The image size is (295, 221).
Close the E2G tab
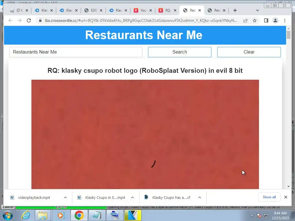[101, 10]
